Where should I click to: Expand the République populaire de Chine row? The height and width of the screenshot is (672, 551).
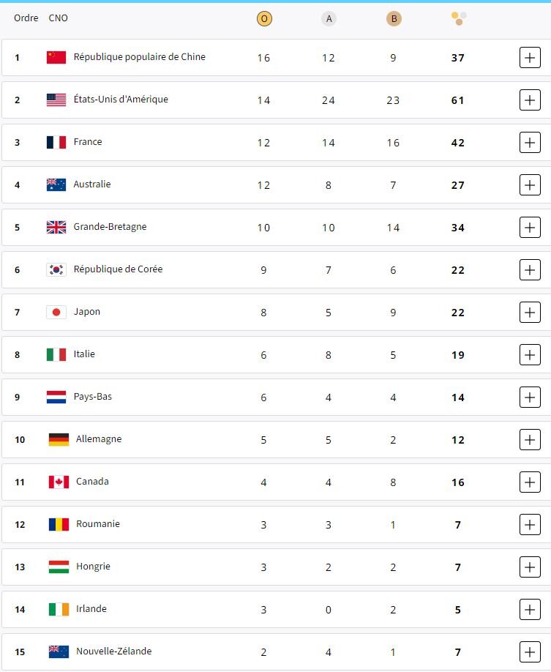(530, 58)
